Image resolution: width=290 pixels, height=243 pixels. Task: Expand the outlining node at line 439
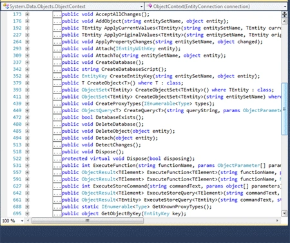27,104
